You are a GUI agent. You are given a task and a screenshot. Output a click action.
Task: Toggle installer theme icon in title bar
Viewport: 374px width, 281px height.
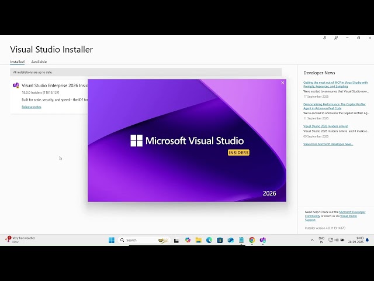pos(325,37)
